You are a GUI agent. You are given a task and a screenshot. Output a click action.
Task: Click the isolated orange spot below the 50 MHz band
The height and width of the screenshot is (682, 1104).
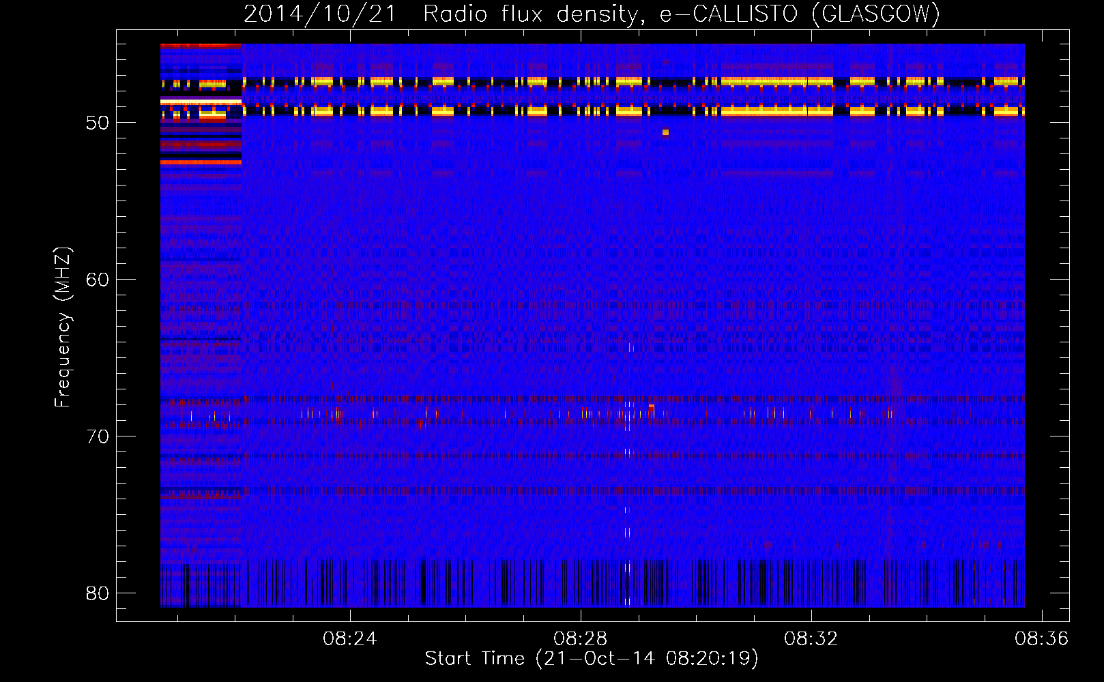(x=665, y=132)
